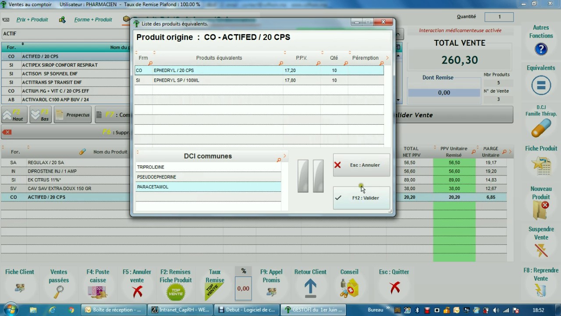Click the search icon under P.P.V. column
561x316 pixels.
click(318, 64)
